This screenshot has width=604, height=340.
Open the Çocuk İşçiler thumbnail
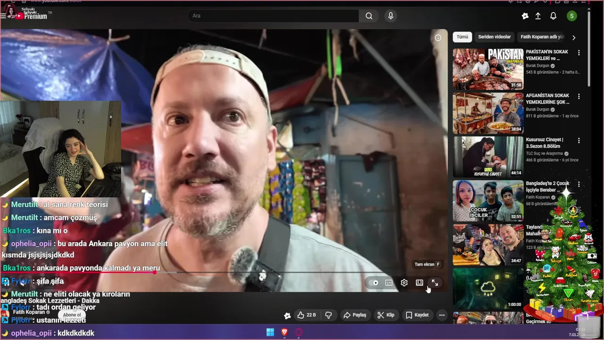pos(488,201)
